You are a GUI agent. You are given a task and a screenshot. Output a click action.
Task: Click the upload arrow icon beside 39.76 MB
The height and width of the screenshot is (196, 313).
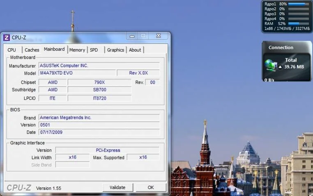280,67
